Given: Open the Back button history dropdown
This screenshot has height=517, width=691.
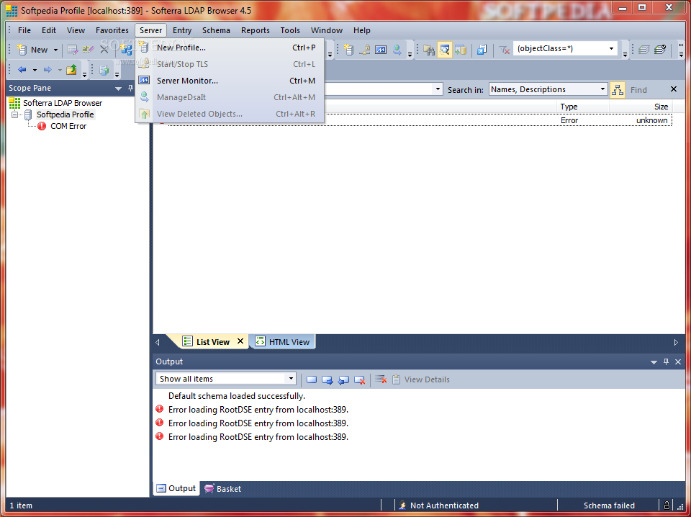Looking at the screenshot, I should pos(35,70).
